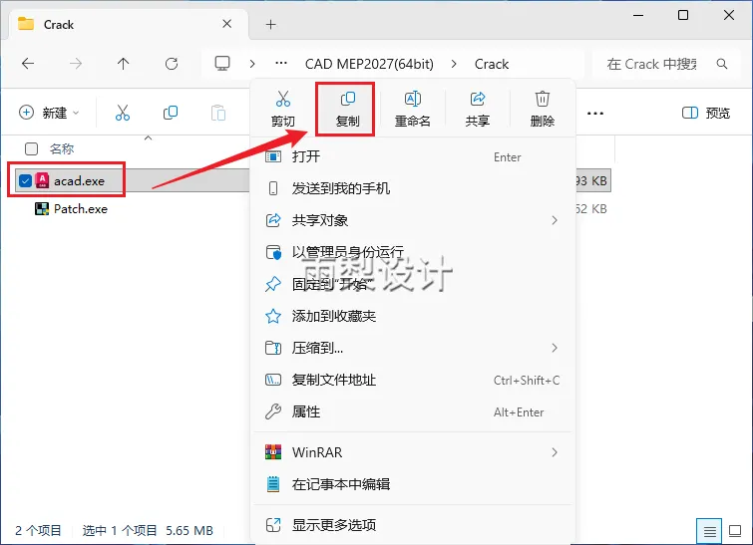This screenshot has width=753, height=545.
Task: Expand the chevron after CAD MEP2027(64bit)
Action: (x=454, y=64)
